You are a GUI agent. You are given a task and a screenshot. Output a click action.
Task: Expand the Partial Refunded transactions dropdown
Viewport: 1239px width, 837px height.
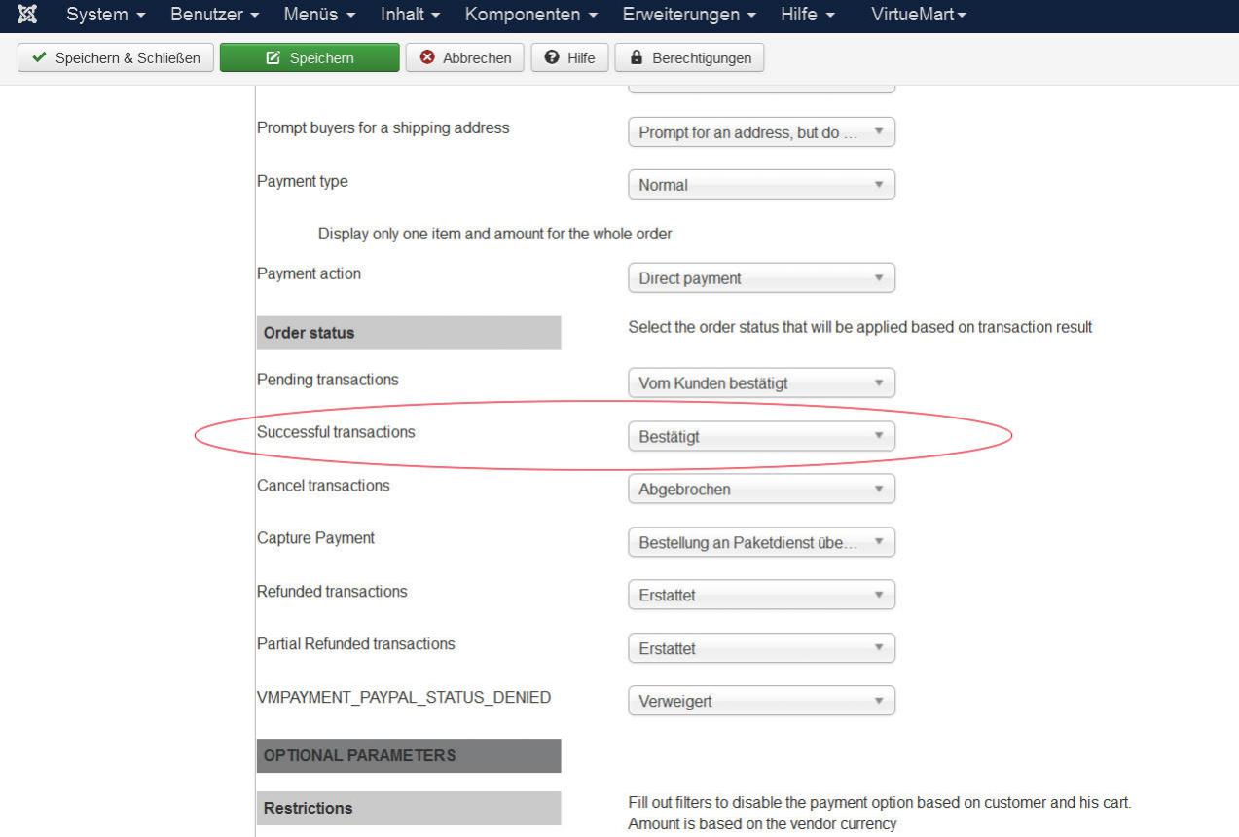click(761, 648)
